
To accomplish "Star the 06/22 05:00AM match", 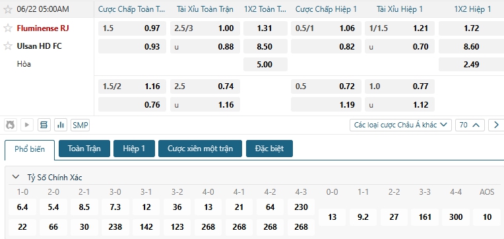I will (8, 9).
